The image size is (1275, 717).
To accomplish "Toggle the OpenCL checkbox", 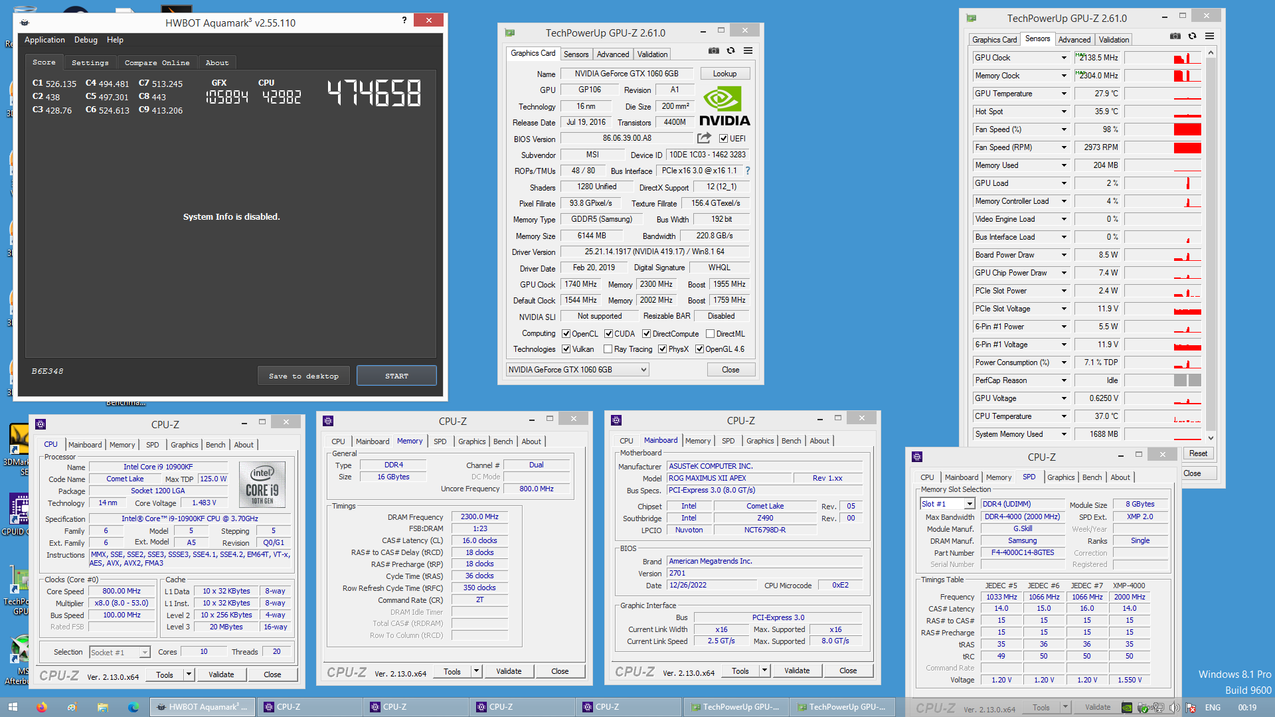I will click(566, 334).
